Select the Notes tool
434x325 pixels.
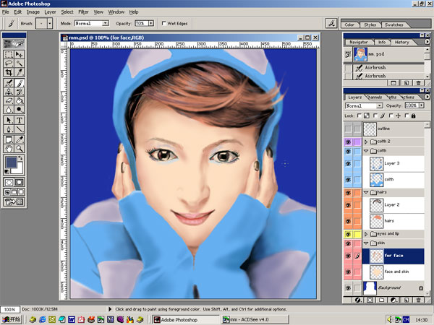9,139
